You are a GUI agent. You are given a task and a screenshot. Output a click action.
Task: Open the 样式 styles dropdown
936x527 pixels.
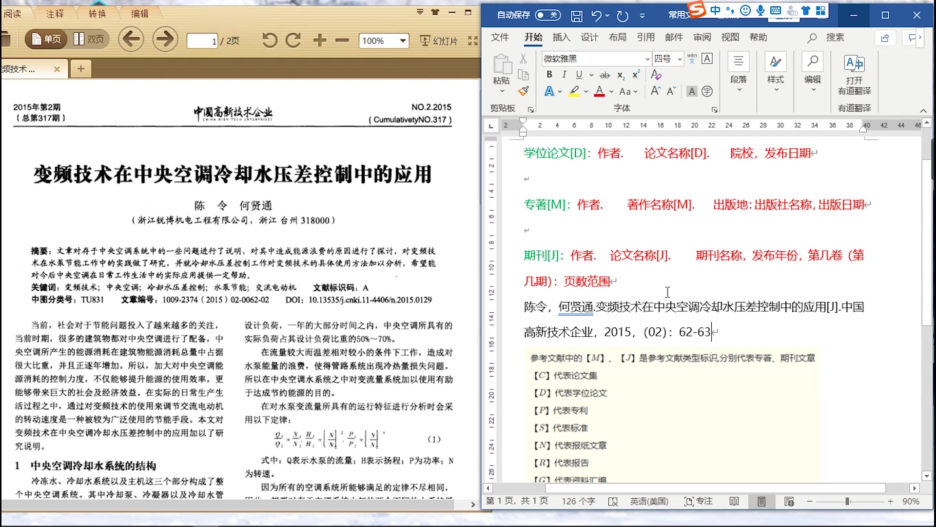pyautogui.click(x=775, y=72)
